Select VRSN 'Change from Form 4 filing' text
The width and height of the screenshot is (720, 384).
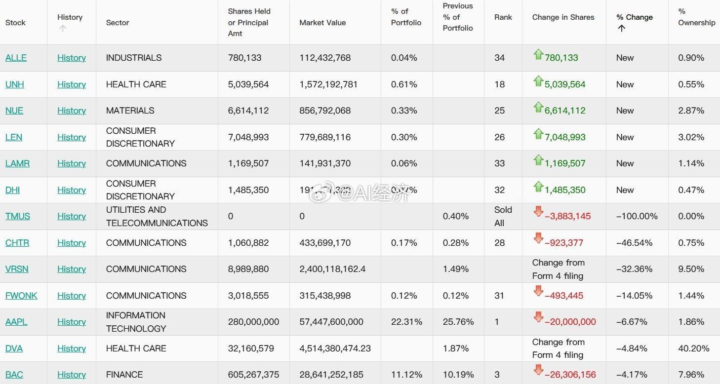tap(559, 269)
